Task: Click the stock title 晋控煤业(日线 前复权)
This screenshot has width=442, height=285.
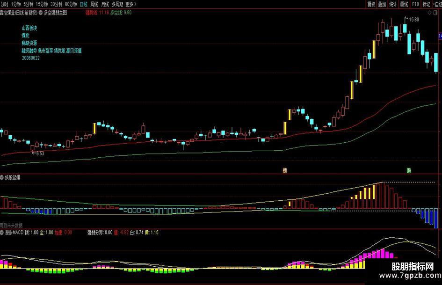Action: point(19,13)
